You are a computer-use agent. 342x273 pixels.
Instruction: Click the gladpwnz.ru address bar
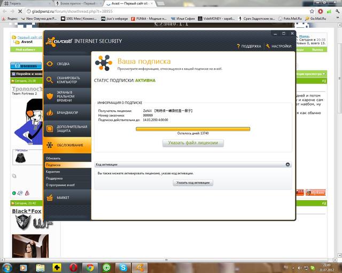coord(167,11)
